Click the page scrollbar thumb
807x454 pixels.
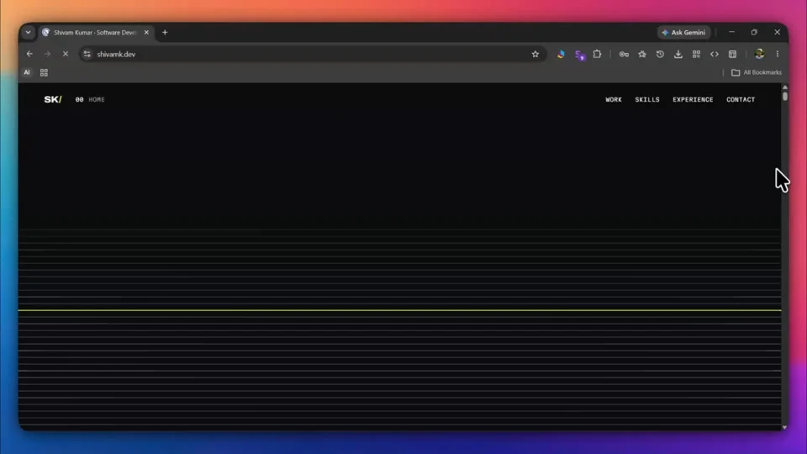[785, 96]
